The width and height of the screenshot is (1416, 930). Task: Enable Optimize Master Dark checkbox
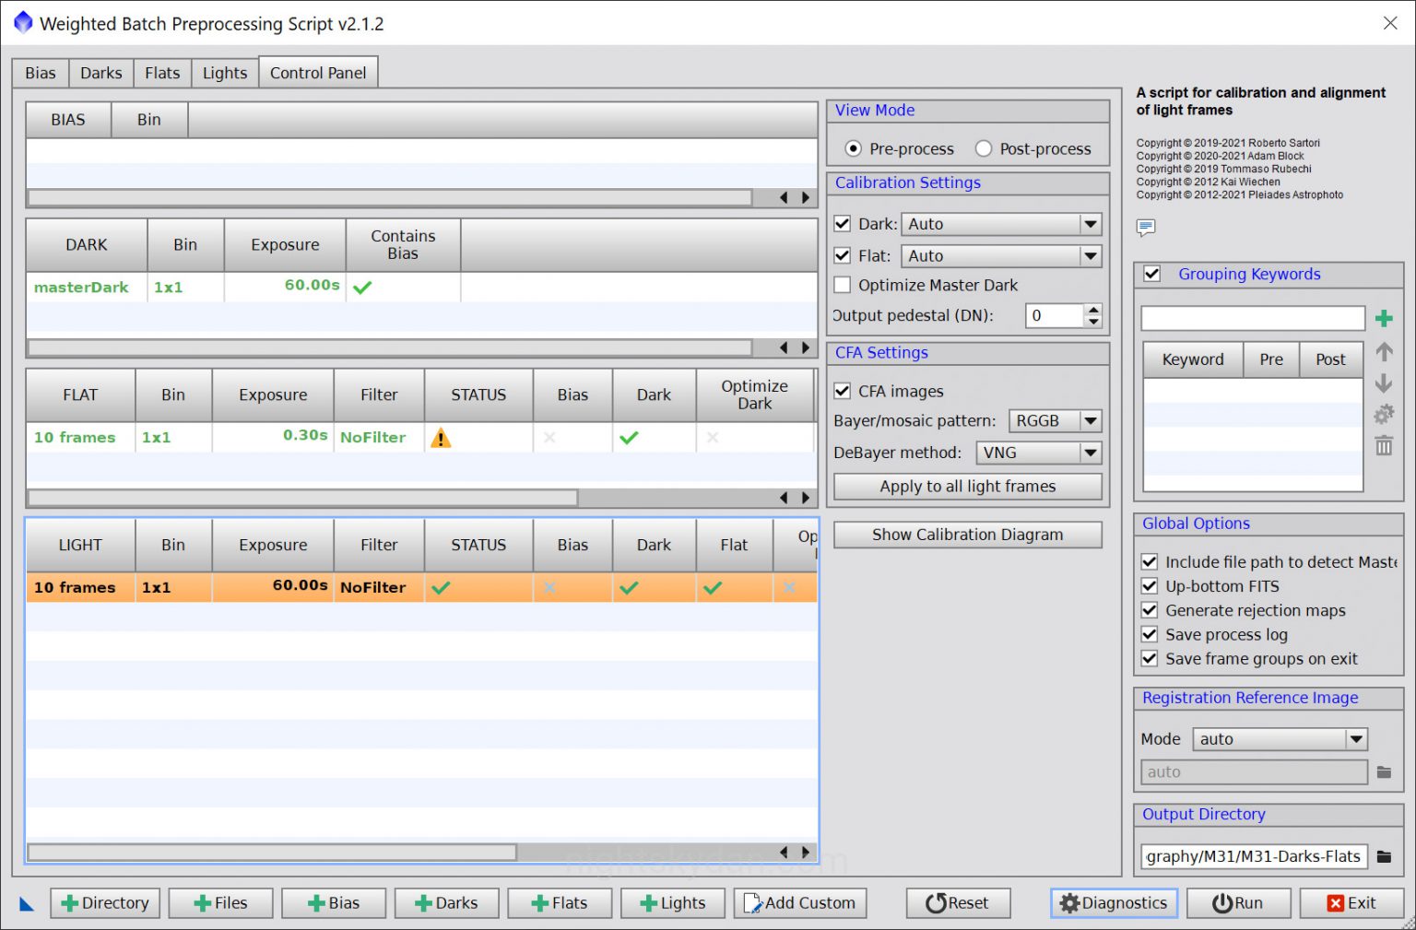coord(843,285)
